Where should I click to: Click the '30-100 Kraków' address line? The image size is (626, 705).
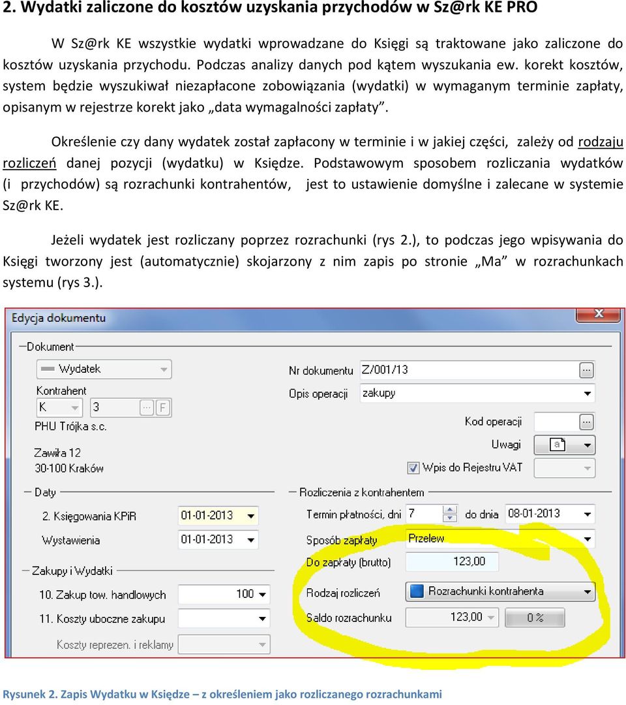69,469
